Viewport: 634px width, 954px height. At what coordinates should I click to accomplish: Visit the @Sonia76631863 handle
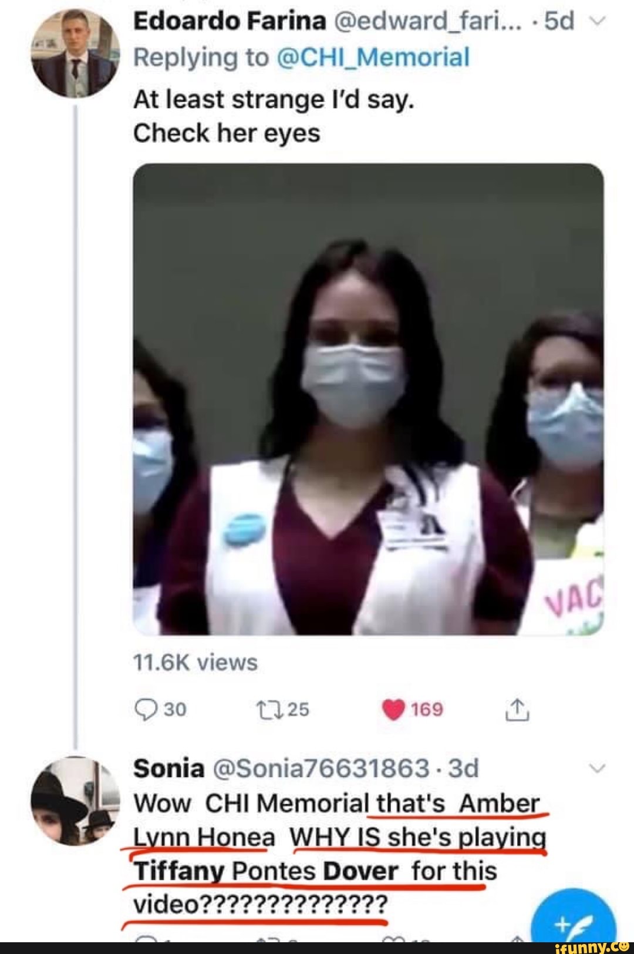pyautogui.click(x=321, y=768)
